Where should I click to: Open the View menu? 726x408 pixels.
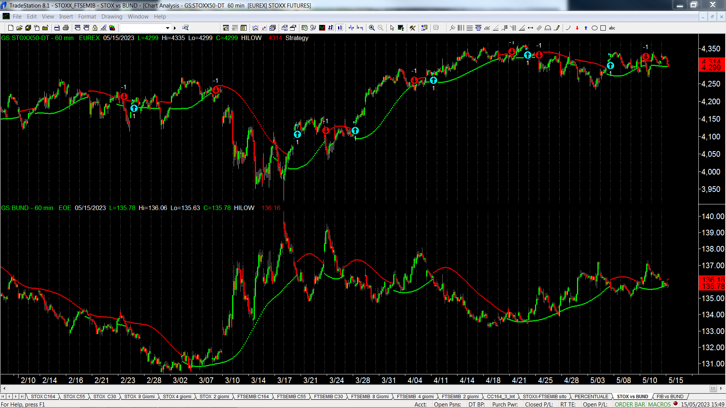click(x=48, y=17)
